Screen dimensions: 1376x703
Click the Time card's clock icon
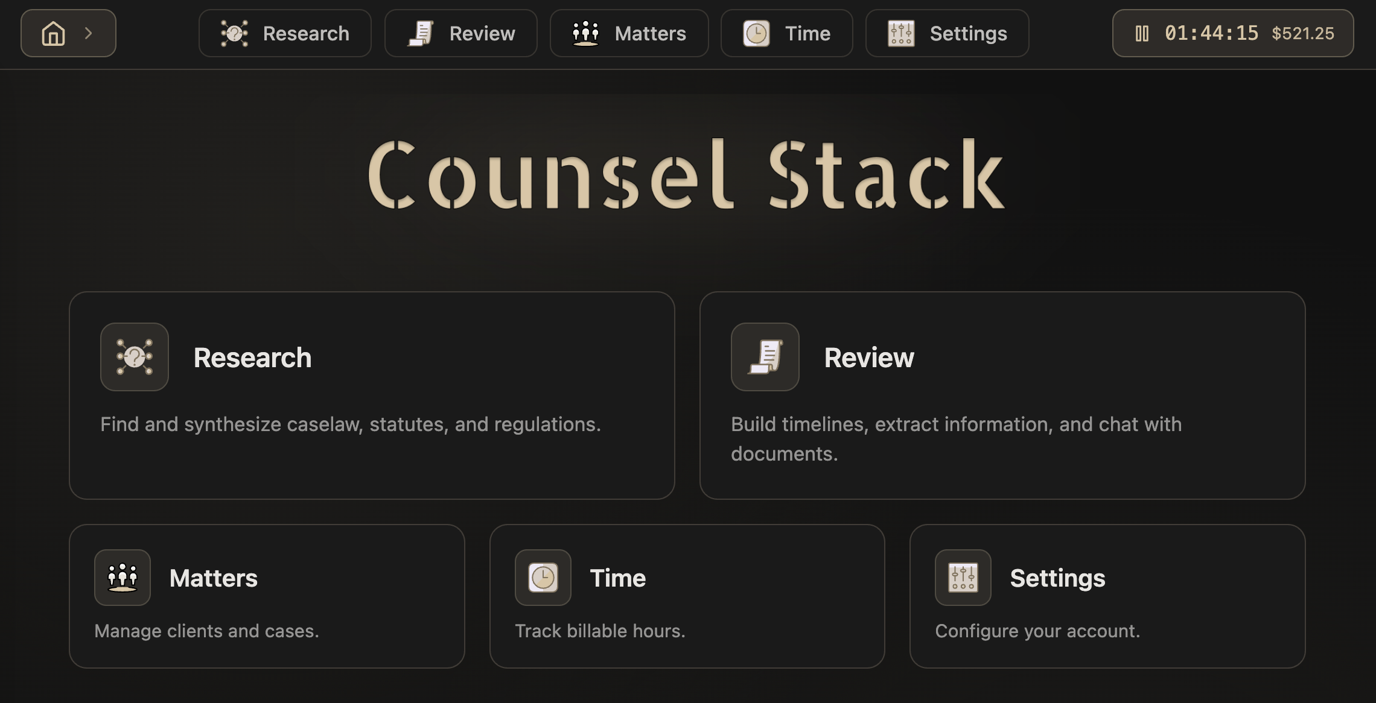click(x=543, y=578)
